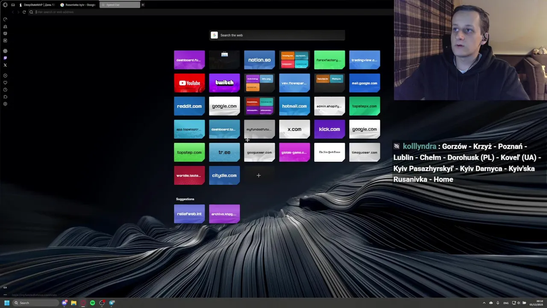
Task: Open Extensions cube icon in sidebar
Action: click(x=5, y=97)
